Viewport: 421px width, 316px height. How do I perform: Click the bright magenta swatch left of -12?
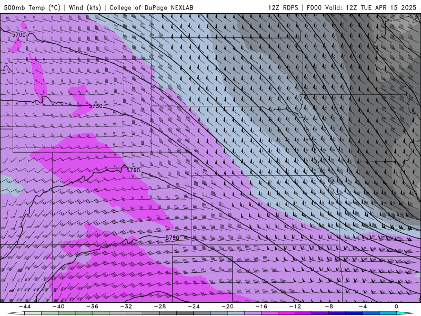click(287, 313)
